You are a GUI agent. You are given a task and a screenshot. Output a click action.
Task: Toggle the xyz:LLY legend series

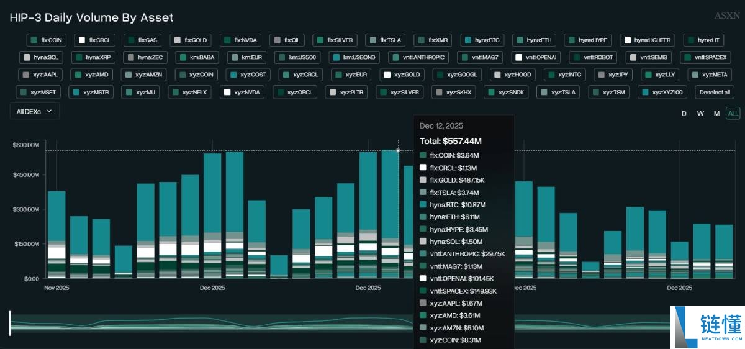click(x=661, y=75)
